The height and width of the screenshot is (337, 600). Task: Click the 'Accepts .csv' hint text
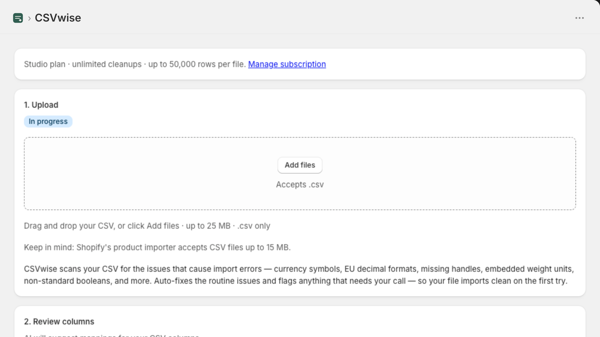[300, 185]
